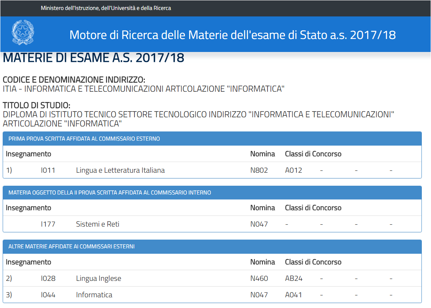431x308 pixels.
Task: Click Nomina column header in second table
Action: 262,207
